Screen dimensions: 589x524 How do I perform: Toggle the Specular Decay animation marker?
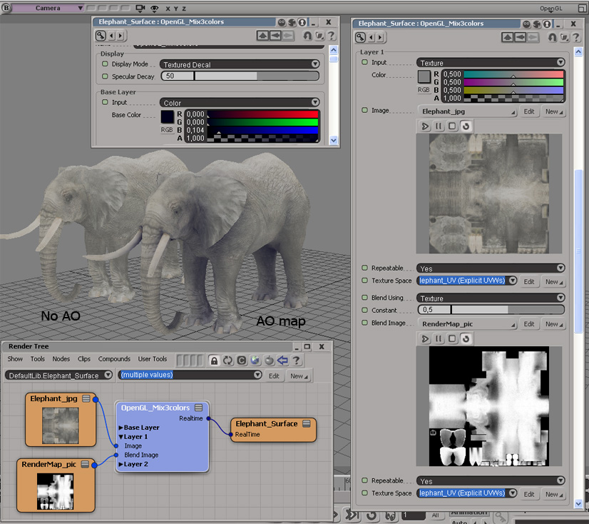pos(105,76)
